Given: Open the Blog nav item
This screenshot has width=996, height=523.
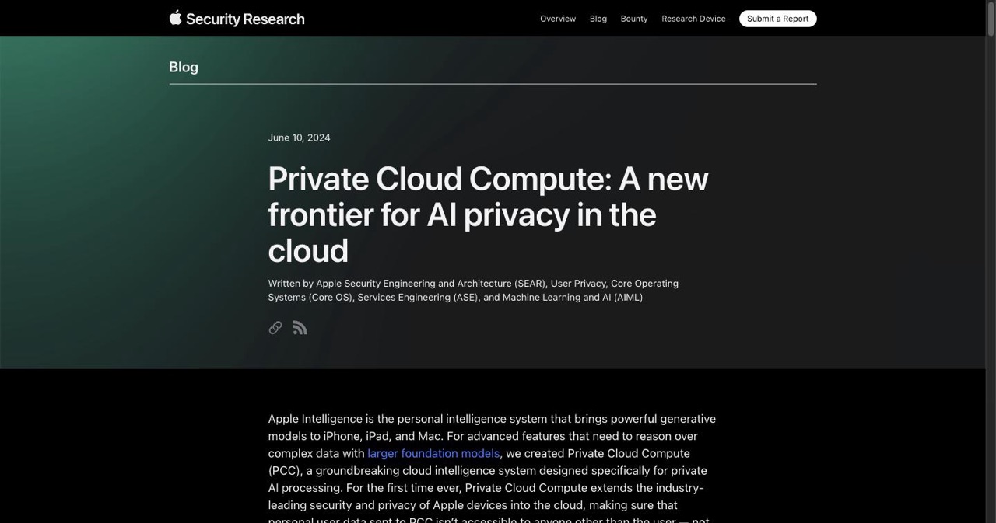Looking at the screenshot, I should coord(598,19).
